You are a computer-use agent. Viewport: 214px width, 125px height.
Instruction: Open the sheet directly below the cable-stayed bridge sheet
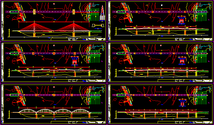click(54, 62)
